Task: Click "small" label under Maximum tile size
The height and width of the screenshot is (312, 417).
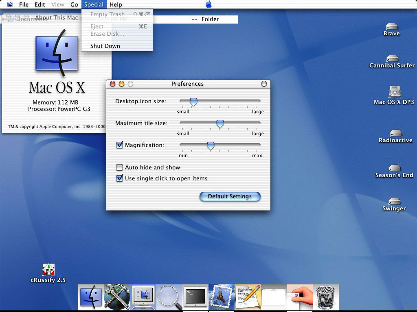Action: 183,134
